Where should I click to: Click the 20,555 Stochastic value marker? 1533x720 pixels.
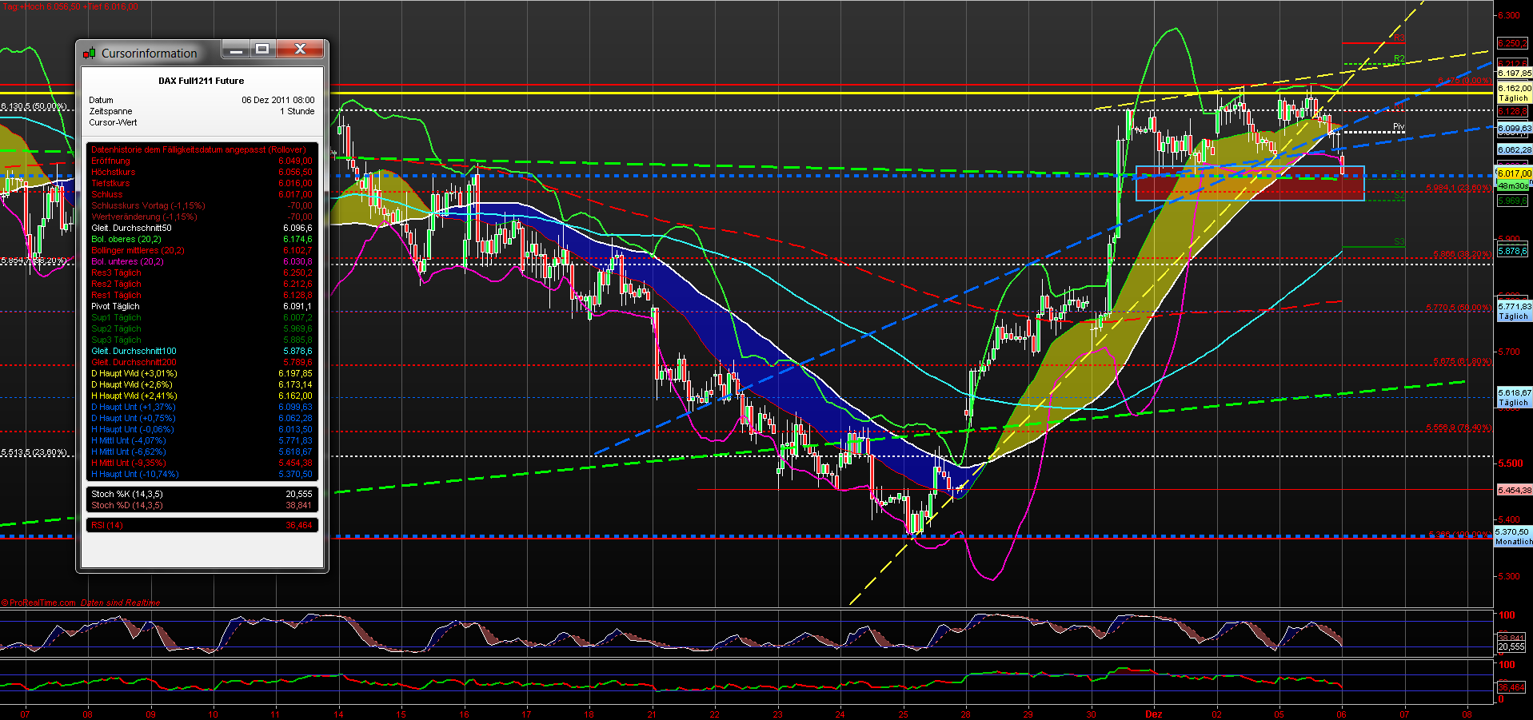(x=1511, y=647)
